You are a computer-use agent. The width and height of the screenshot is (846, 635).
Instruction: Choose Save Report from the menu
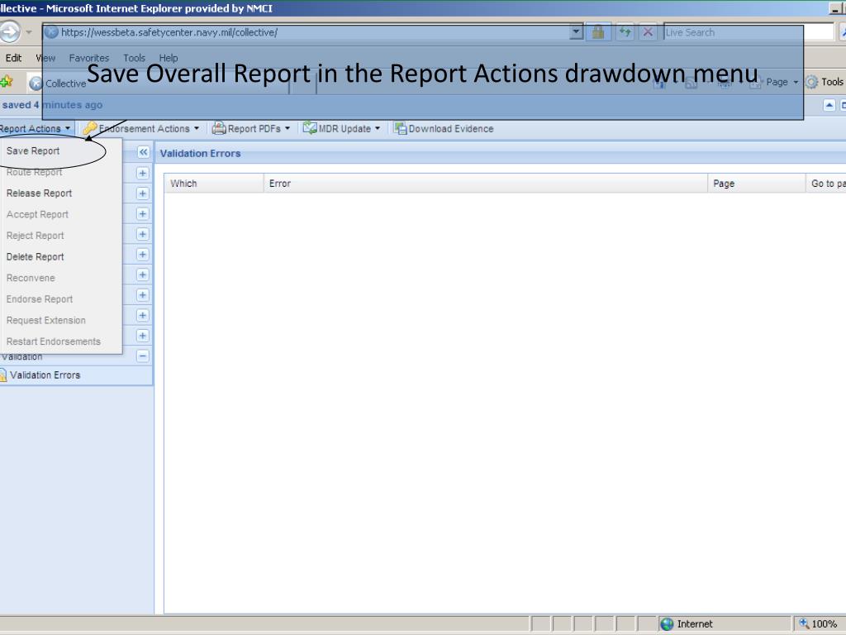33,151
